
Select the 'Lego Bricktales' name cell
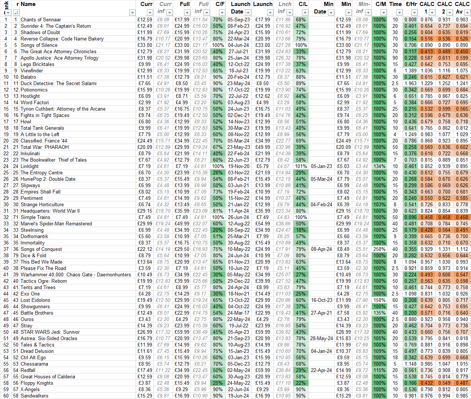[78, 64]
